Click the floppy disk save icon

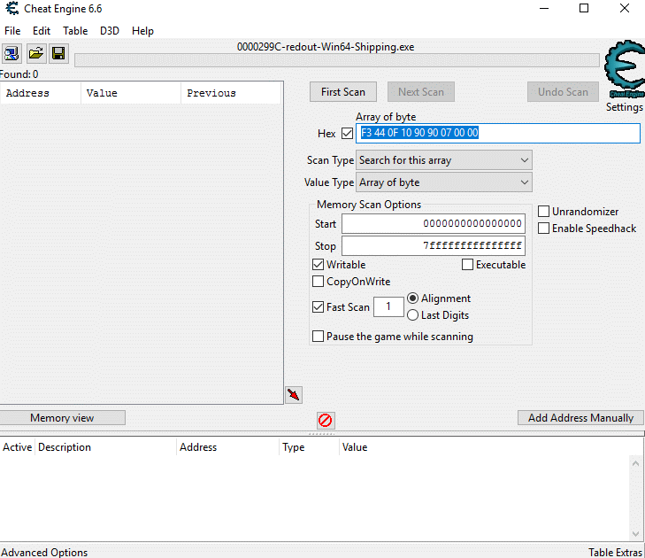(x=58, y=54)
